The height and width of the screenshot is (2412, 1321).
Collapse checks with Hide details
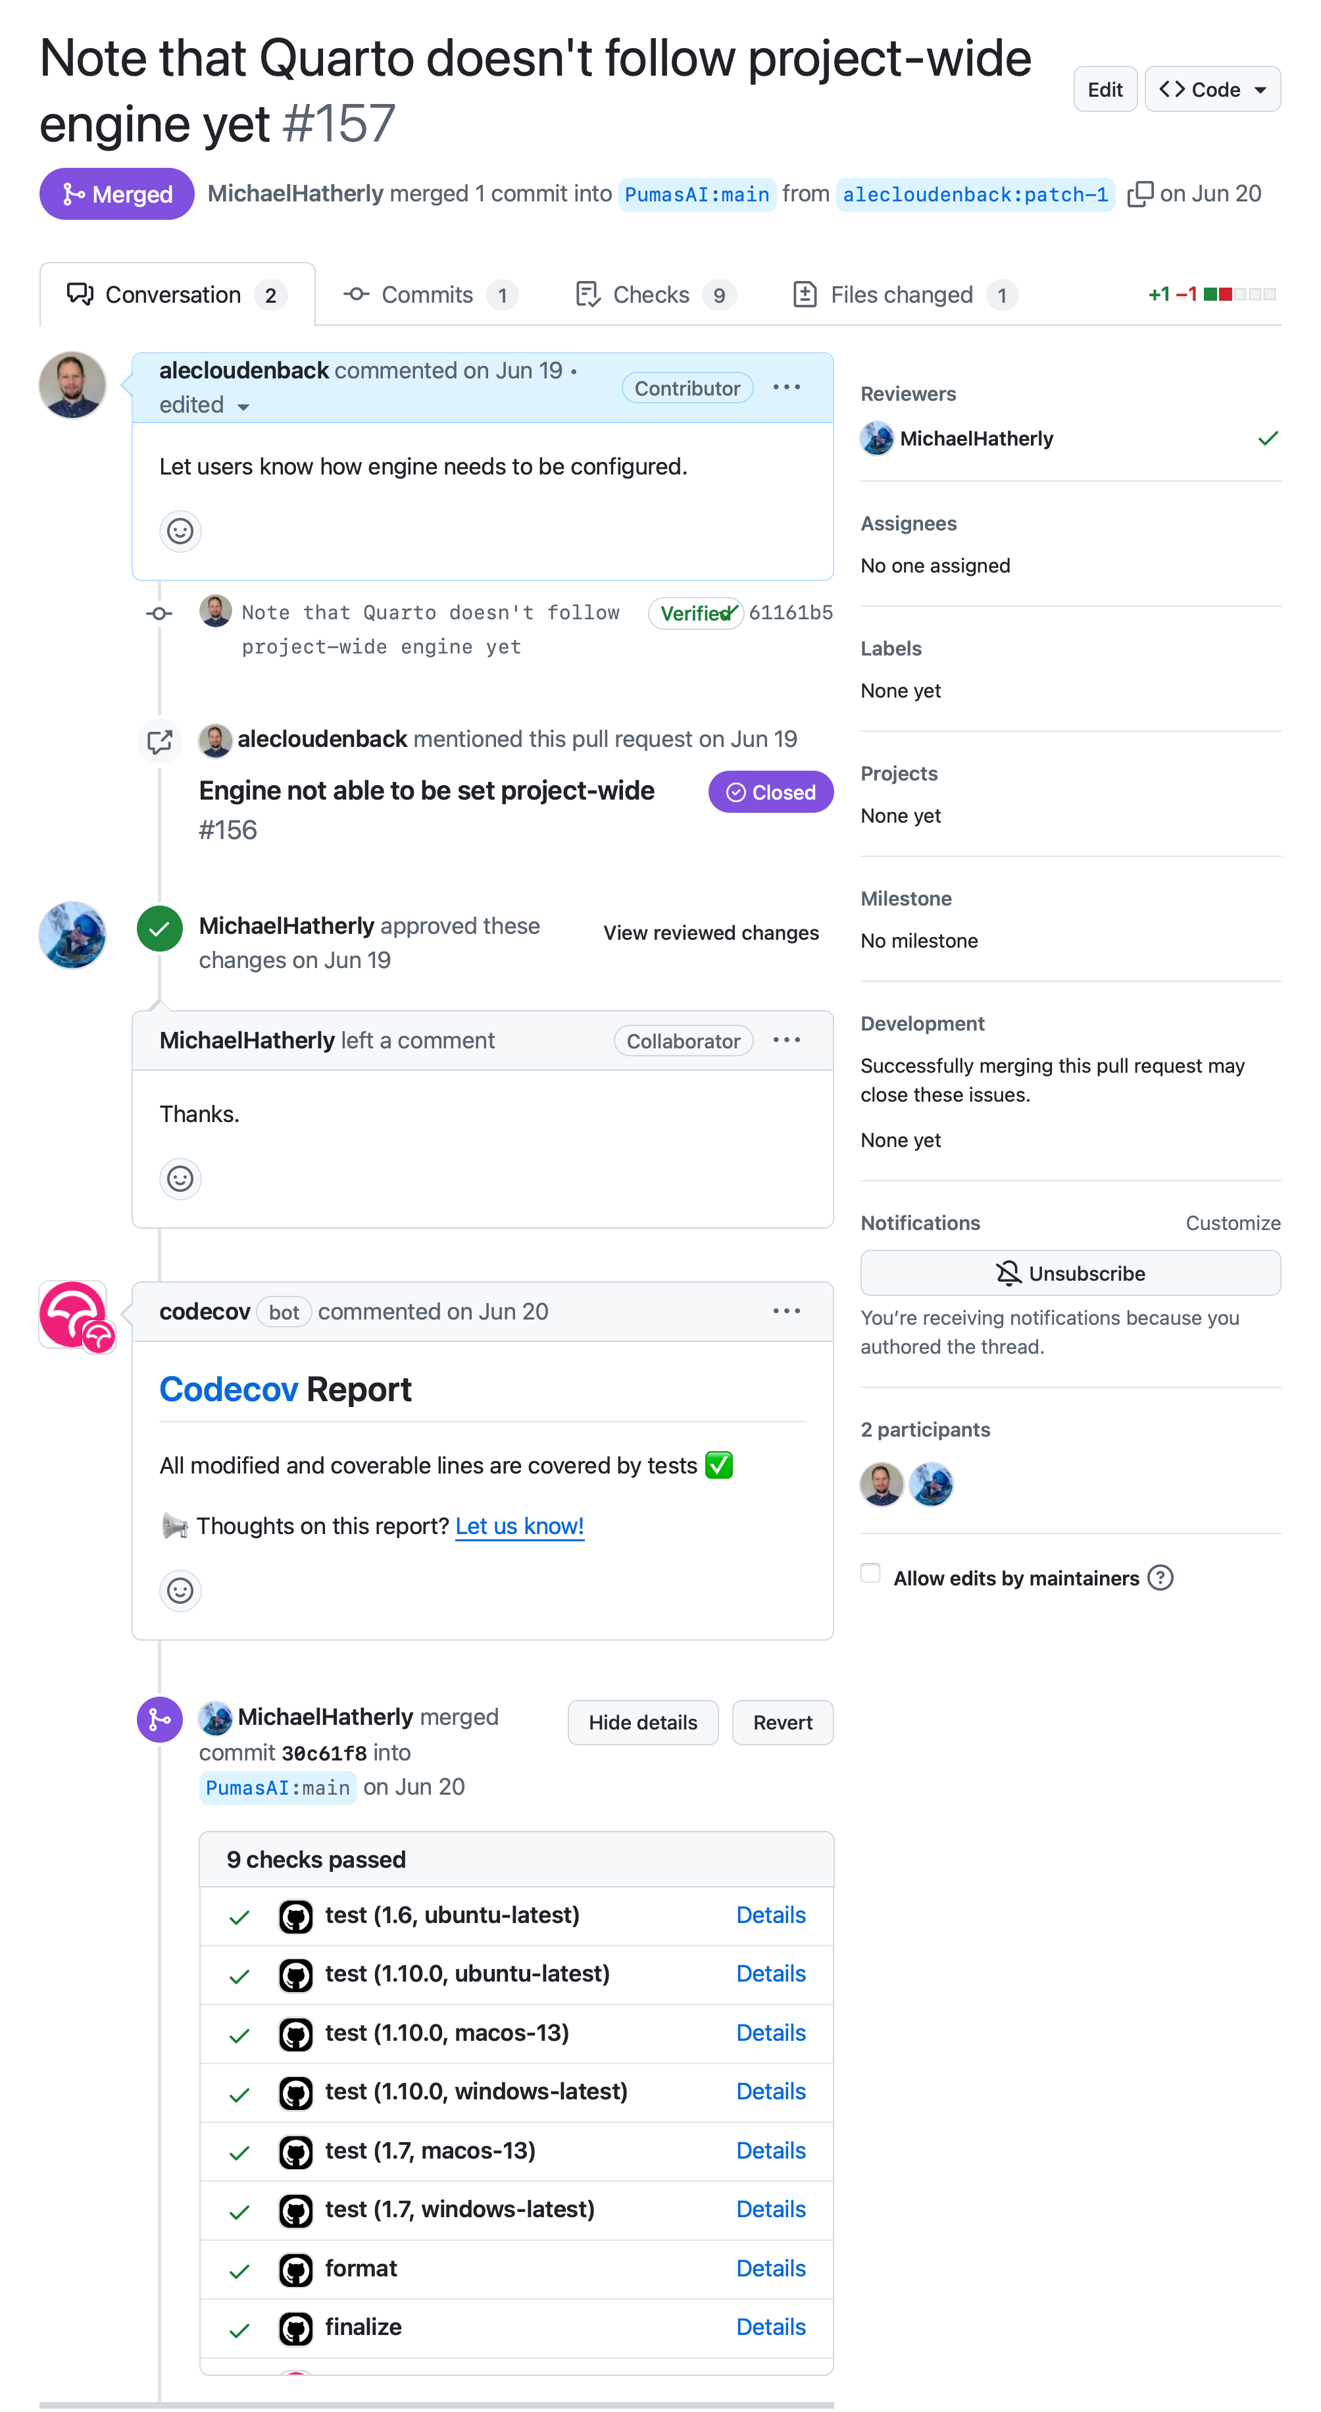point(642,1722)
